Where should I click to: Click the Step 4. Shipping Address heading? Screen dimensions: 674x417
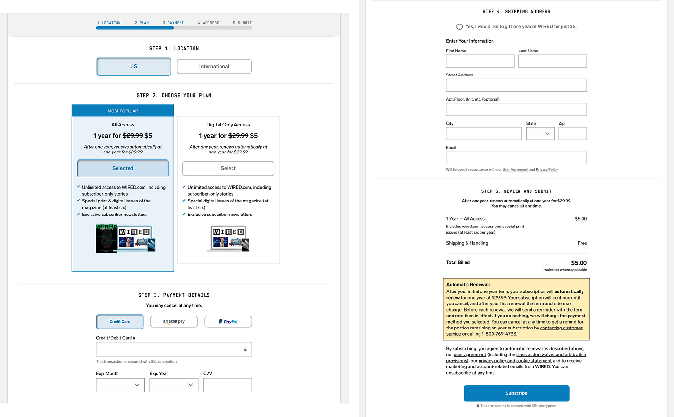pos(516,11)
